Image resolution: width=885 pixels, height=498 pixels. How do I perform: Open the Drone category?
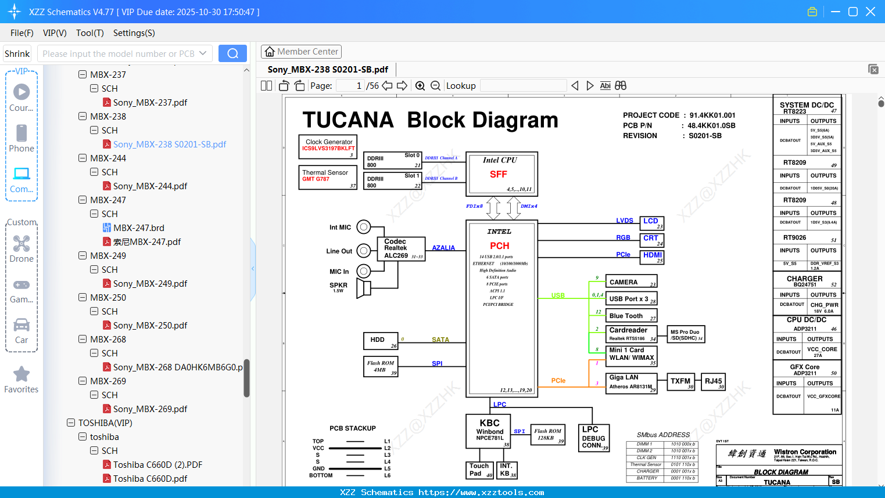tap(22, 248)
